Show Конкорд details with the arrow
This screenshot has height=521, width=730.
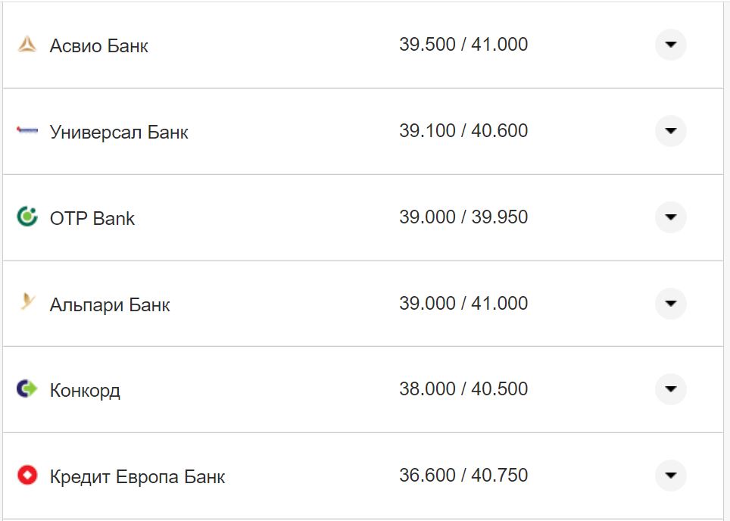point(670,389)
